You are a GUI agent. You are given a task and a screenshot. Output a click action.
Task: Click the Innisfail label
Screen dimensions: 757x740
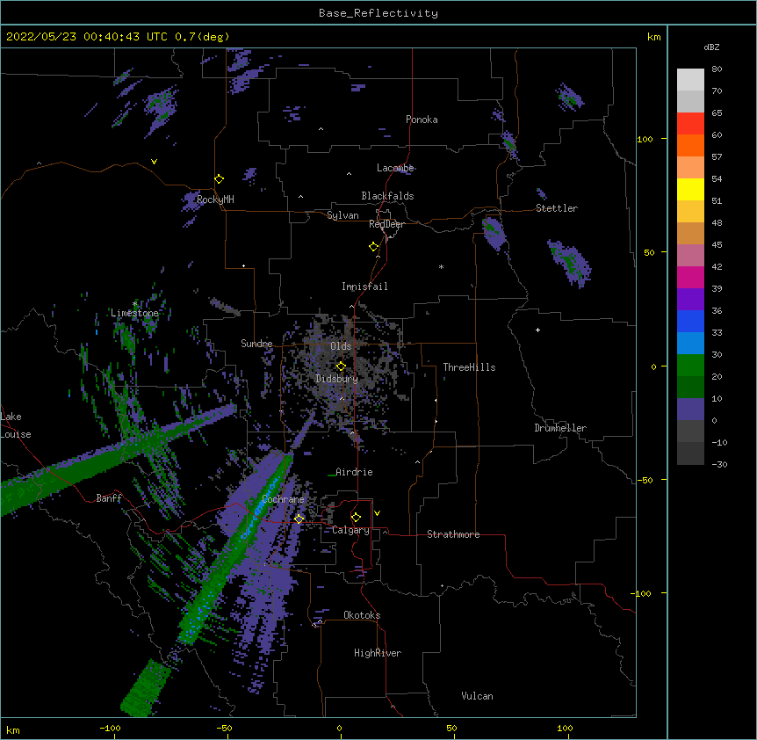pyautogui.click(x=364, y=287)
